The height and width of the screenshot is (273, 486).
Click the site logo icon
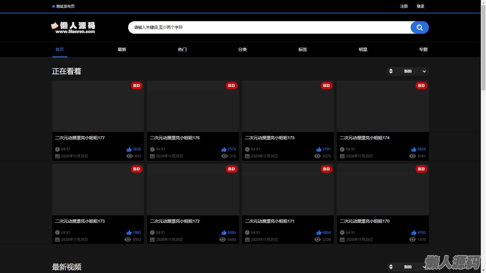[55, 26]
